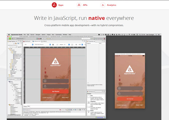Switch to the XML view tab below canvas
Viewport: 169px width, 120px height.
[29, 106]
